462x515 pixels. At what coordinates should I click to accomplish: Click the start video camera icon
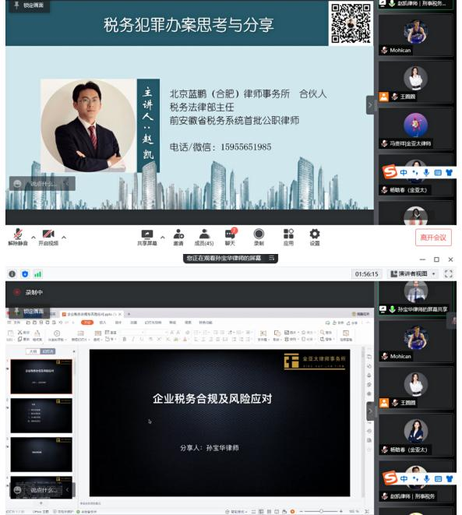(48, 234)
